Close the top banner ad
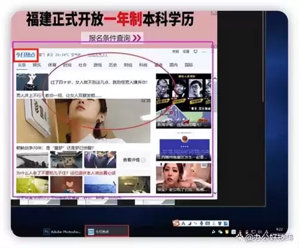Screen dimensions: 299x248 pyautogui.click(x=214, y=13)
